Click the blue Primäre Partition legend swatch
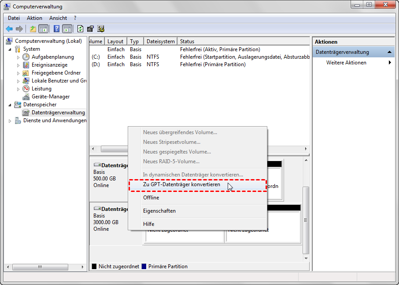399x285 pixels. click(x=144, y=266)
